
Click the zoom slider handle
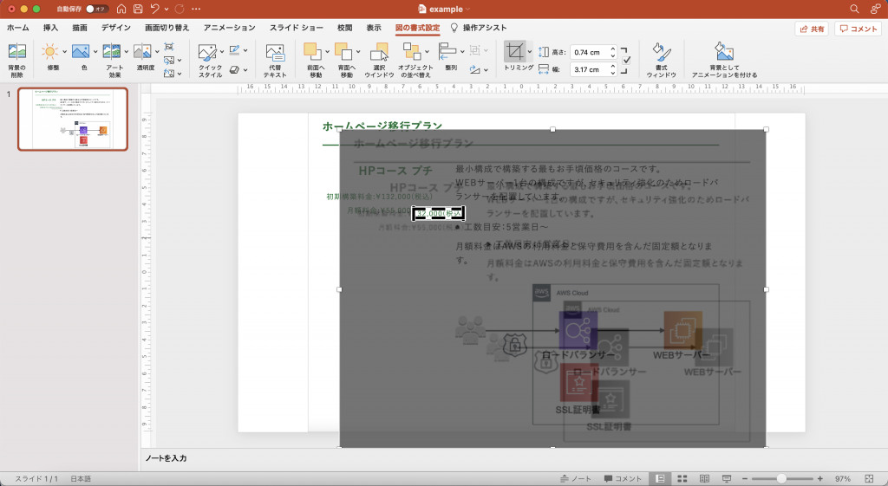[781, 479]
